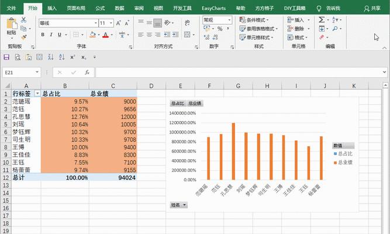Toggle italic formatting
The width and height of the screenshot is (390, 234).
[x=51, y=35]
